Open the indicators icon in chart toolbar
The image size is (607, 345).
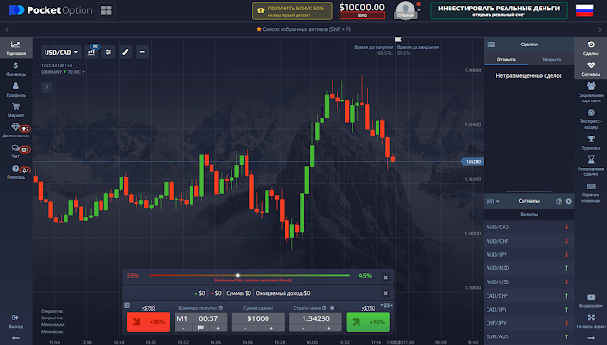pyautogui.click(x=108, y=52)
